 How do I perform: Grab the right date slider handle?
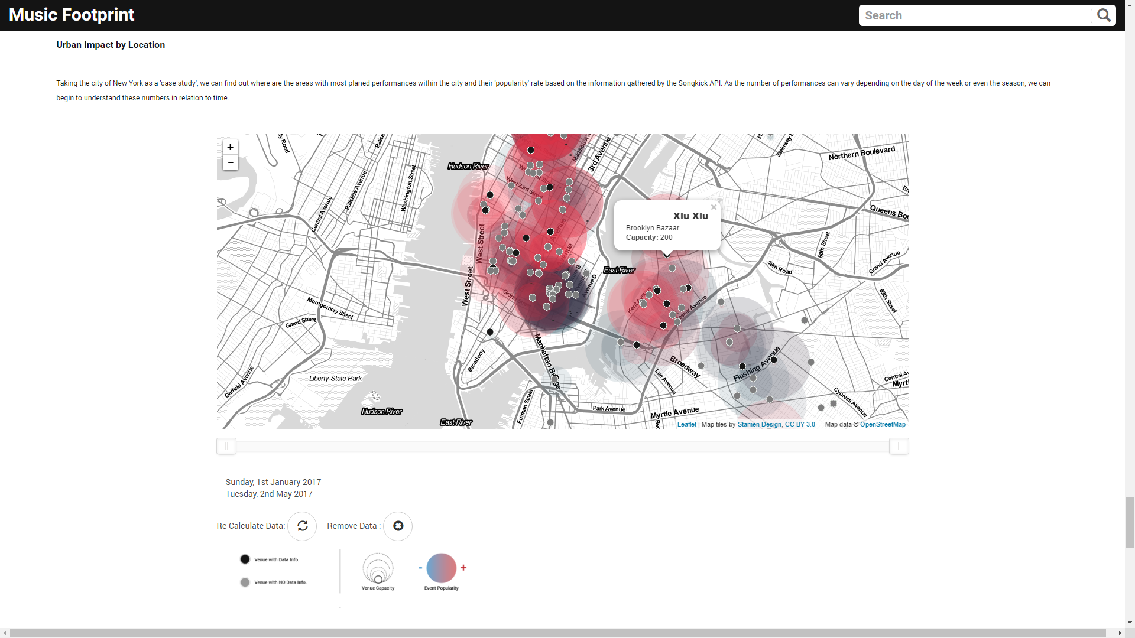coord(899,446)
